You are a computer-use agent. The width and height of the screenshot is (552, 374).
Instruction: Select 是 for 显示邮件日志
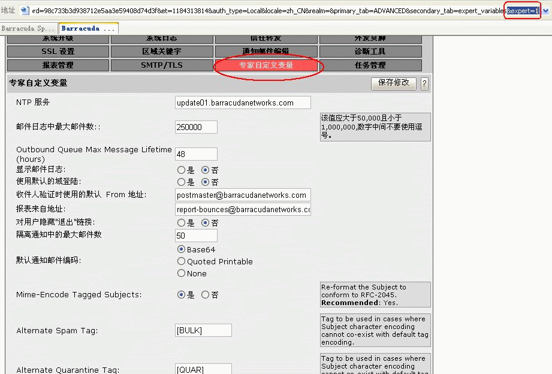pyautogui.click(x=182, y=170)
